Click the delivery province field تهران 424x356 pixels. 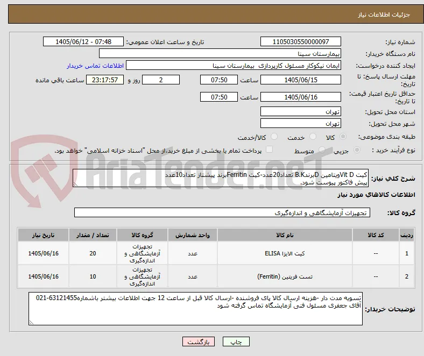click(x=300, y=111)
